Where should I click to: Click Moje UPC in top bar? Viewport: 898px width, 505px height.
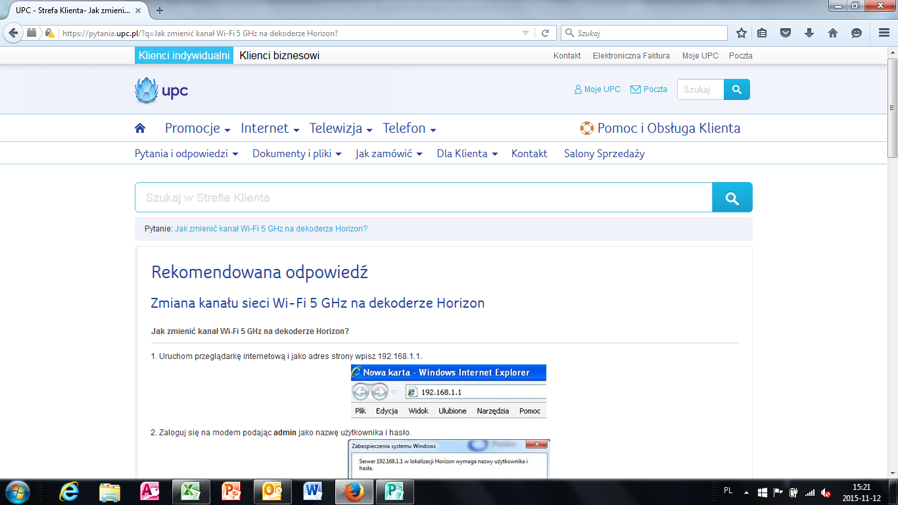click(x=700, y=56)
